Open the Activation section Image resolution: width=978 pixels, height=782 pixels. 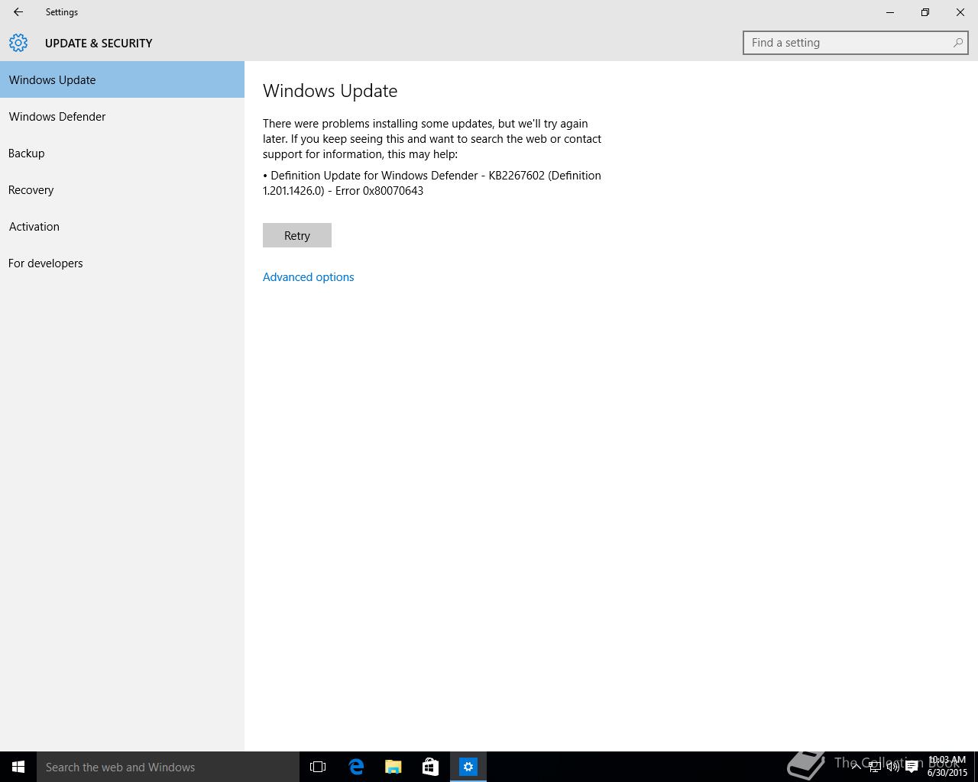[x=122, y=226]
